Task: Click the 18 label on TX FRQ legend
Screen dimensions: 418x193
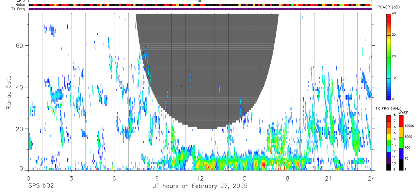Action: [x=394, y=115]
